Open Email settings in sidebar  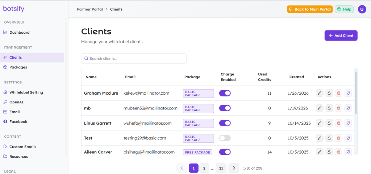(x=32, y=112)
